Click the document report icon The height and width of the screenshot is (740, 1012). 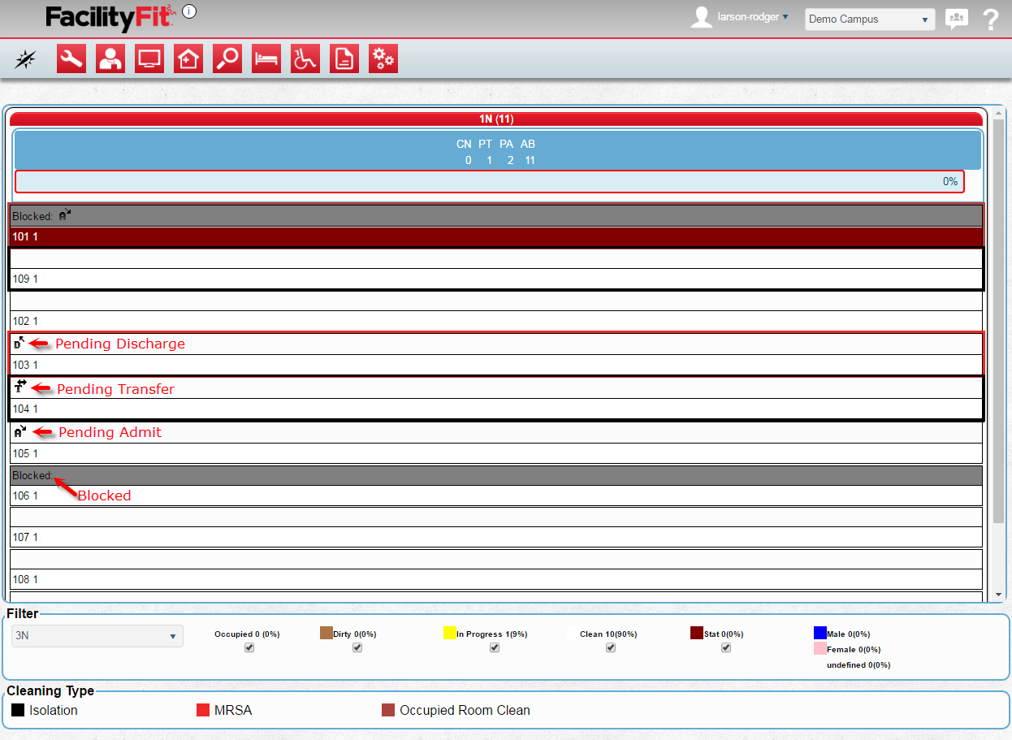[344, 58]
